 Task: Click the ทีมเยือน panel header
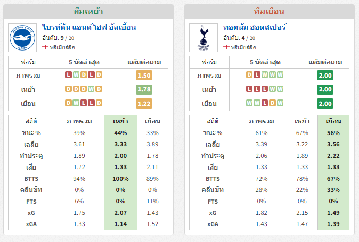[x=270, y=11]
